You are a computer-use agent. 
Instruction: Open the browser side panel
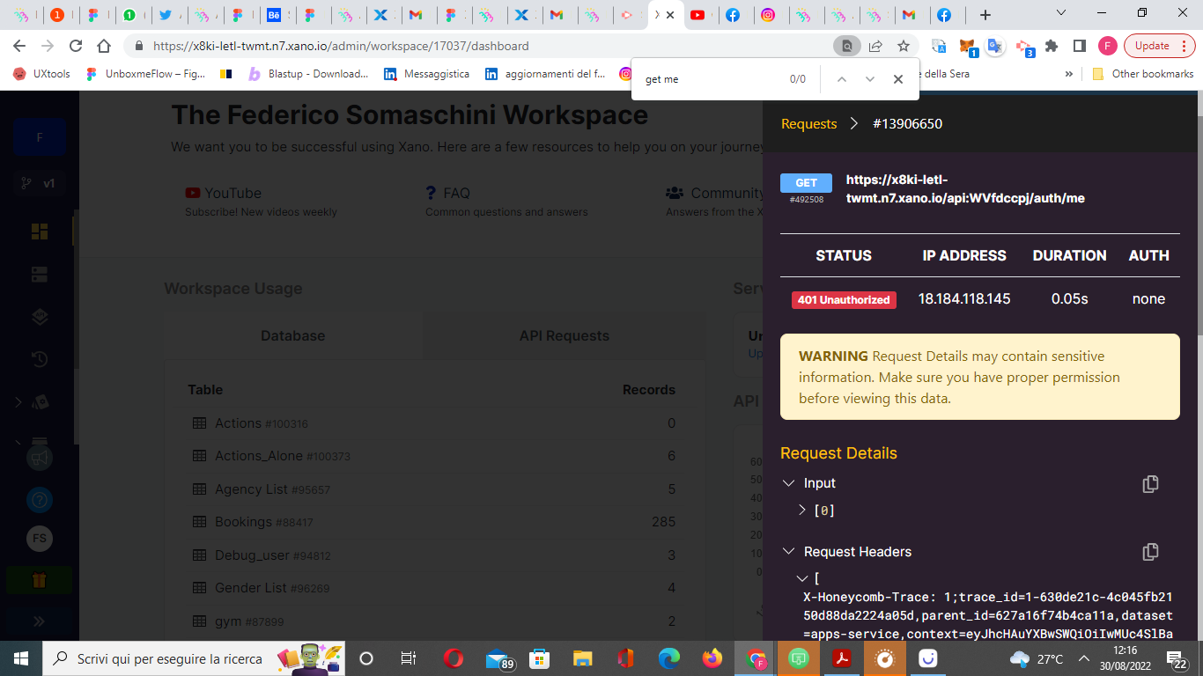point(1080,46)
